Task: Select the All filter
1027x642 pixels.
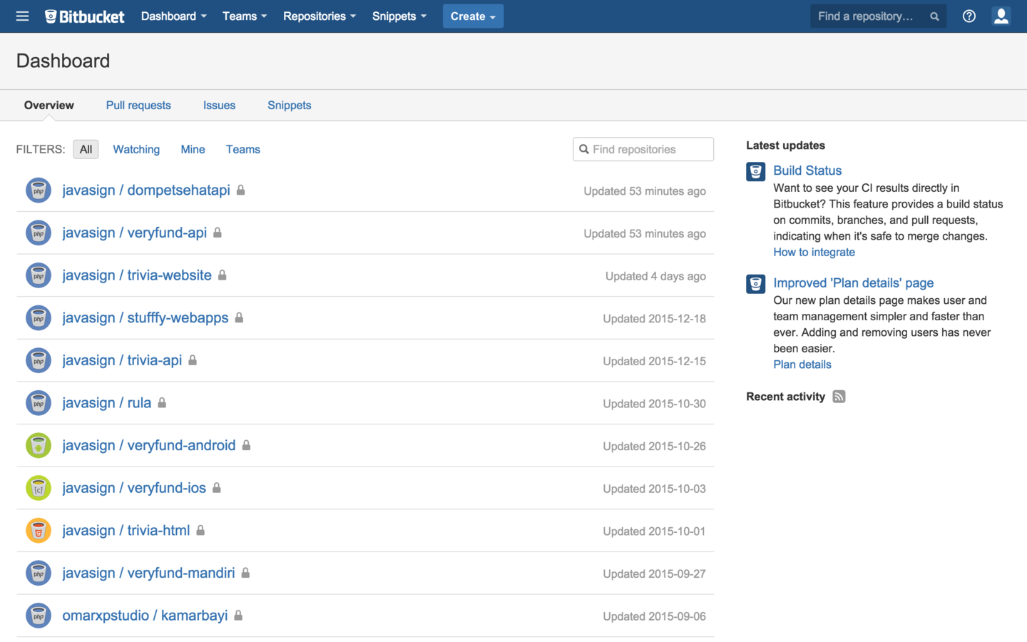Action: (86, 149)
